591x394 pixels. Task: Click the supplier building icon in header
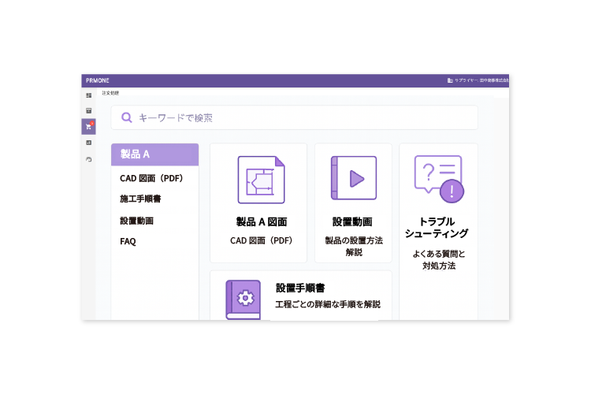450,80
